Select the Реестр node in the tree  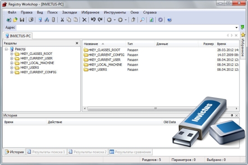(x=20, y=49)
